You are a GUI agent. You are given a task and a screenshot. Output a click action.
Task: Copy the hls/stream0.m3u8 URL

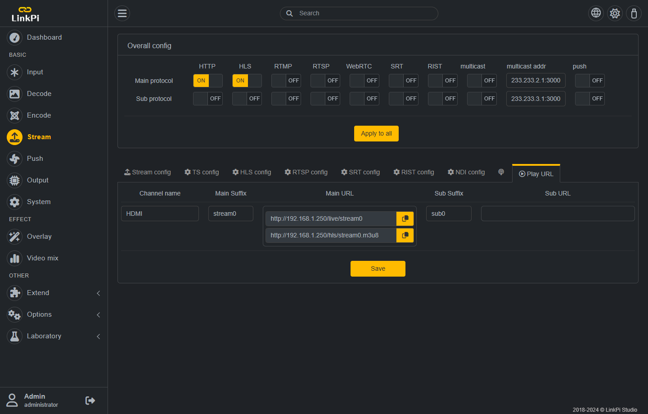click(x=405, y=235)
